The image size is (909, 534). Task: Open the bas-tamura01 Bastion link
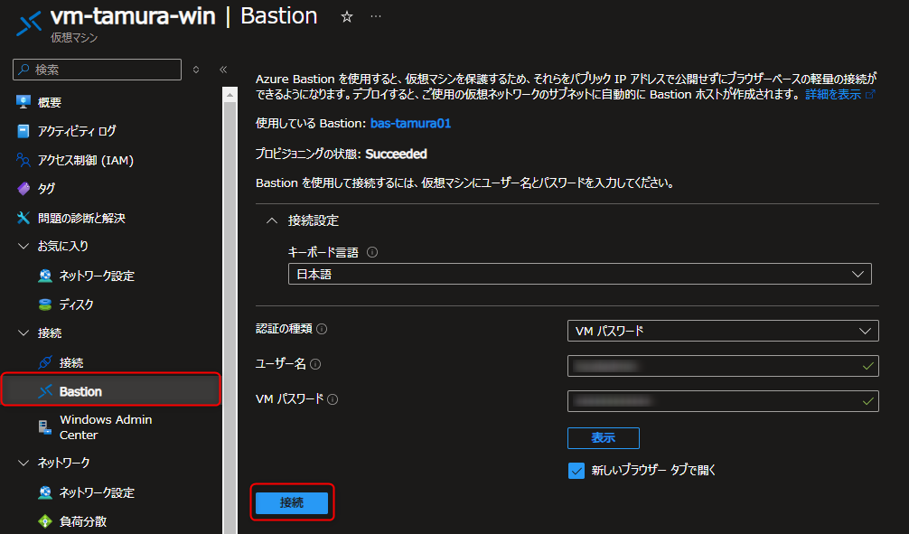(410, 123)
